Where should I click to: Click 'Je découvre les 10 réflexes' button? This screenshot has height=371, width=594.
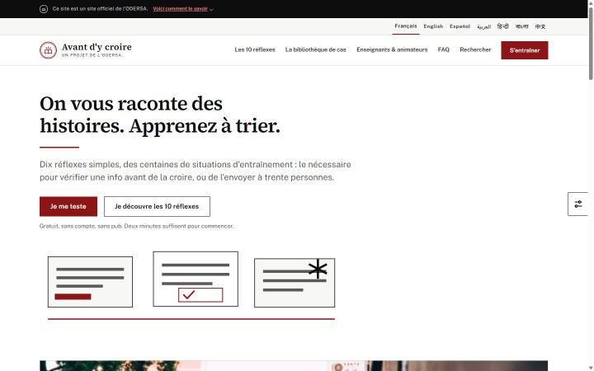[157, 206]
